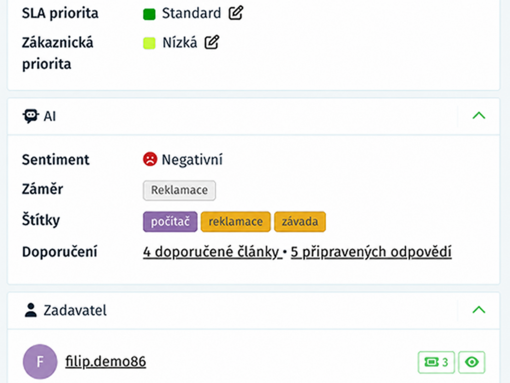Edit the SLA priorita Standard value

click(x=236, y=13)
